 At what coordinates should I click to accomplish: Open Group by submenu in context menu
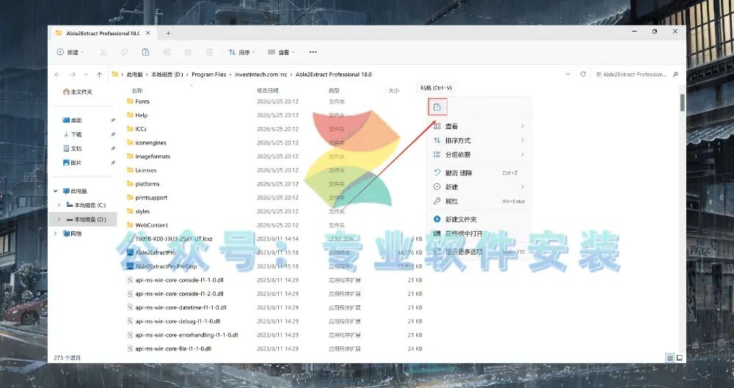click(479, 155)
